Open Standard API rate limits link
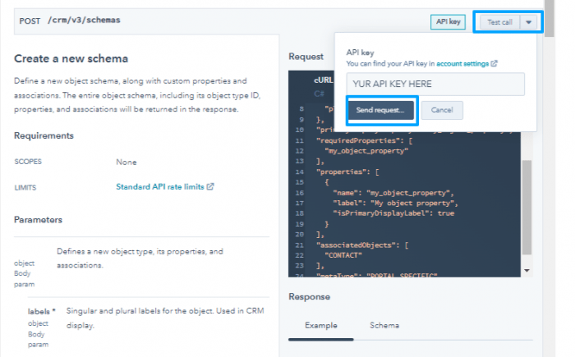The image size is (575, 357). pos(160,186)
